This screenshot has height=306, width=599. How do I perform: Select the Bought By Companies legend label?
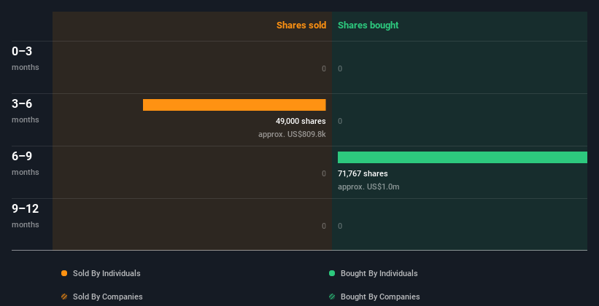(380, 297)
